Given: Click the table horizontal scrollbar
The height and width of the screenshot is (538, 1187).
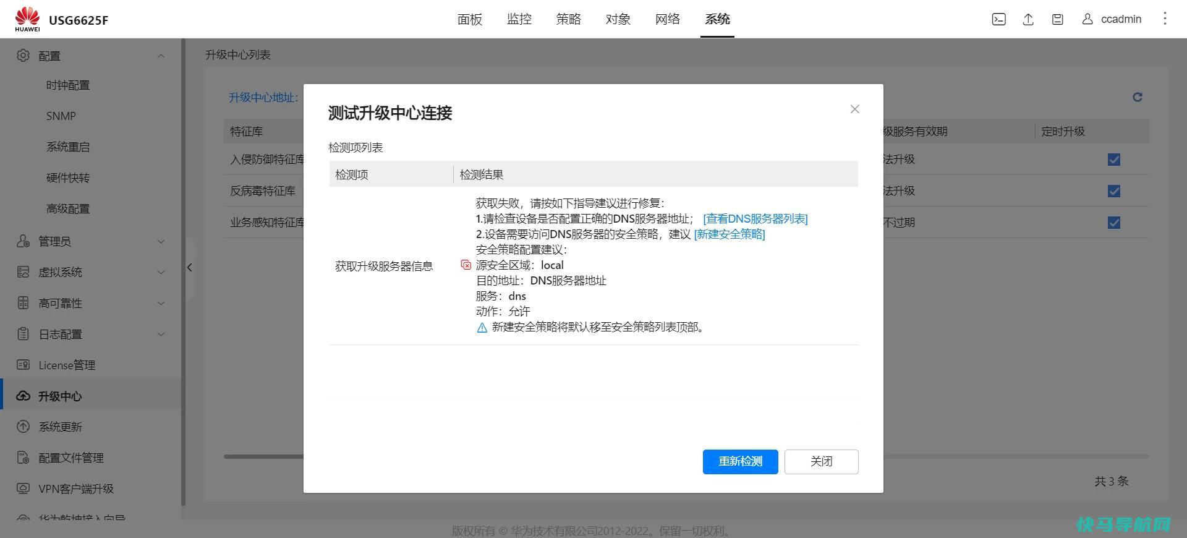Looking at the screenshot, I should [x=263, y=456].
